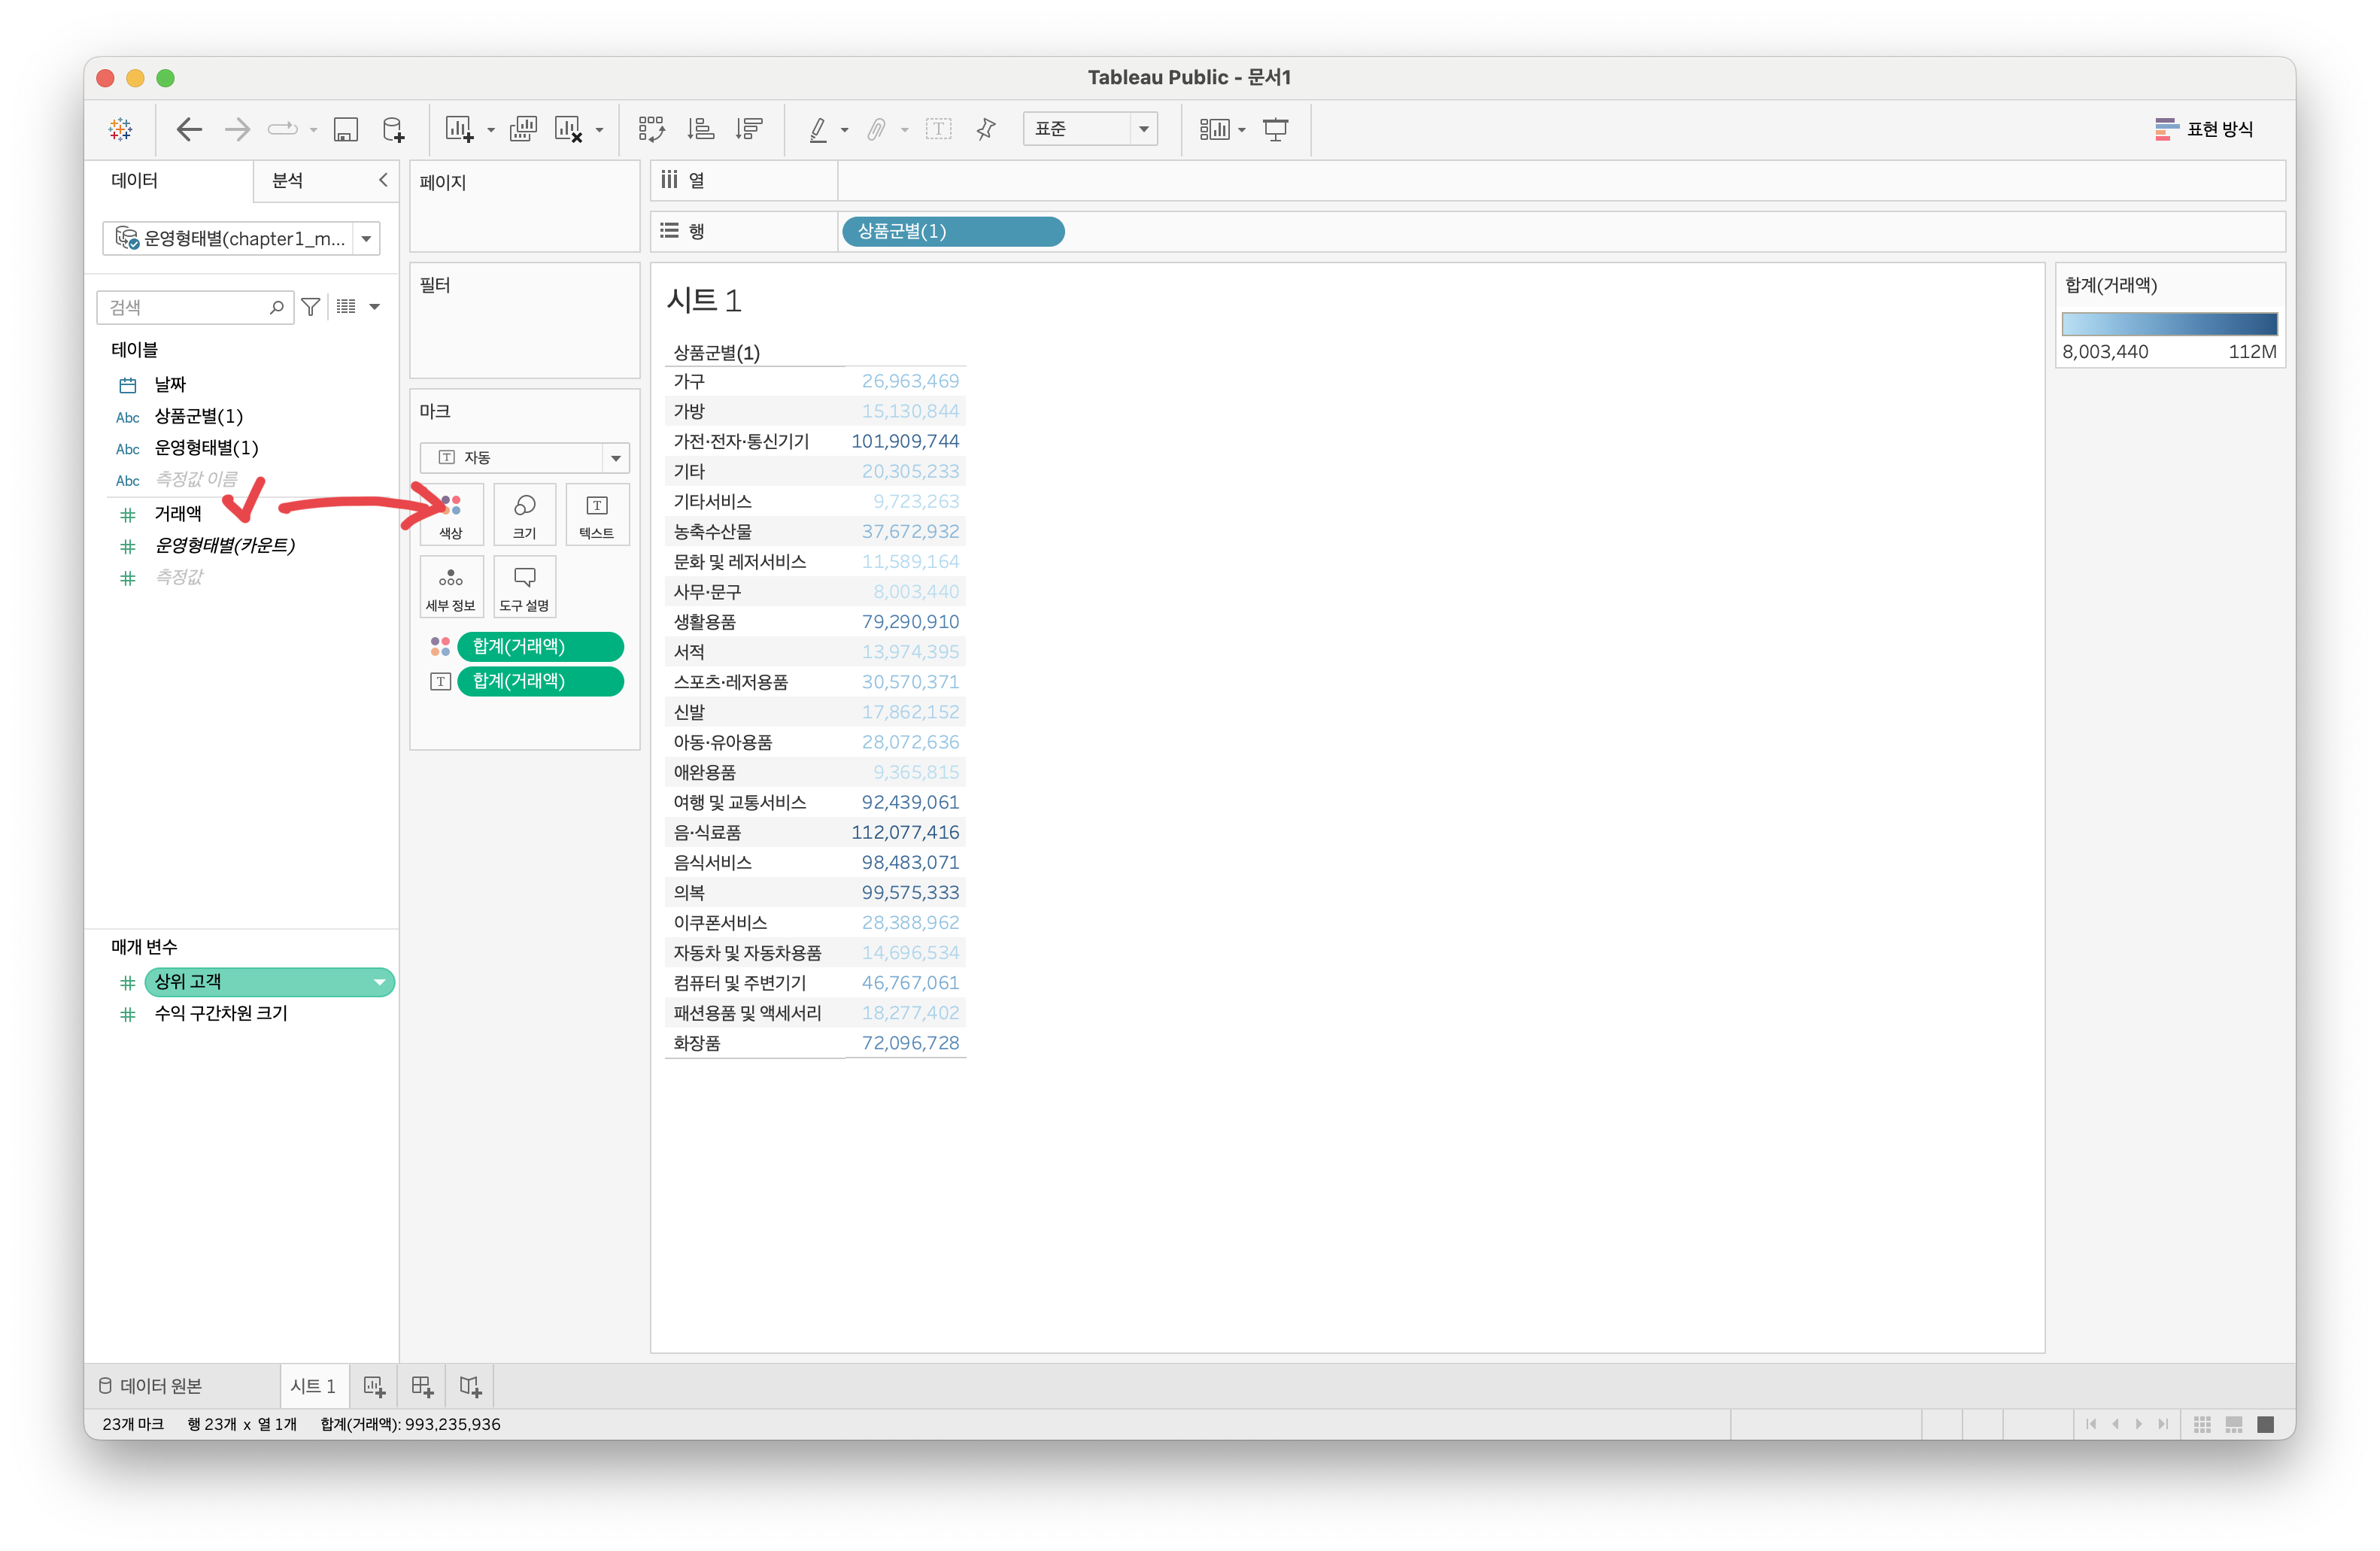Click the duplicate worksheet icon

pyautogui.click(x=523, y=129)
